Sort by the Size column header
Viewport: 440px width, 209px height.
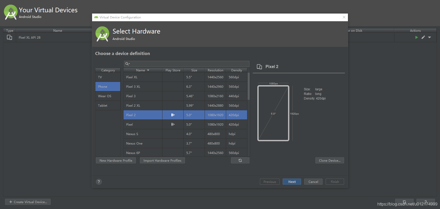point(194,70)
